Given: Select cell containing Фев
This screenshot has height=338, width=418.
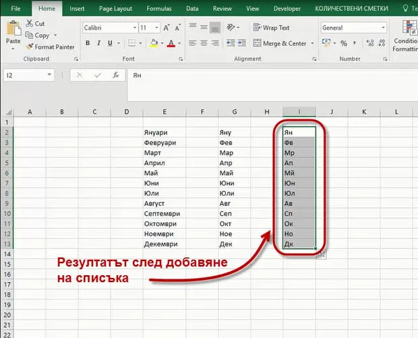Looking at the screenshot, I should 235,143.
